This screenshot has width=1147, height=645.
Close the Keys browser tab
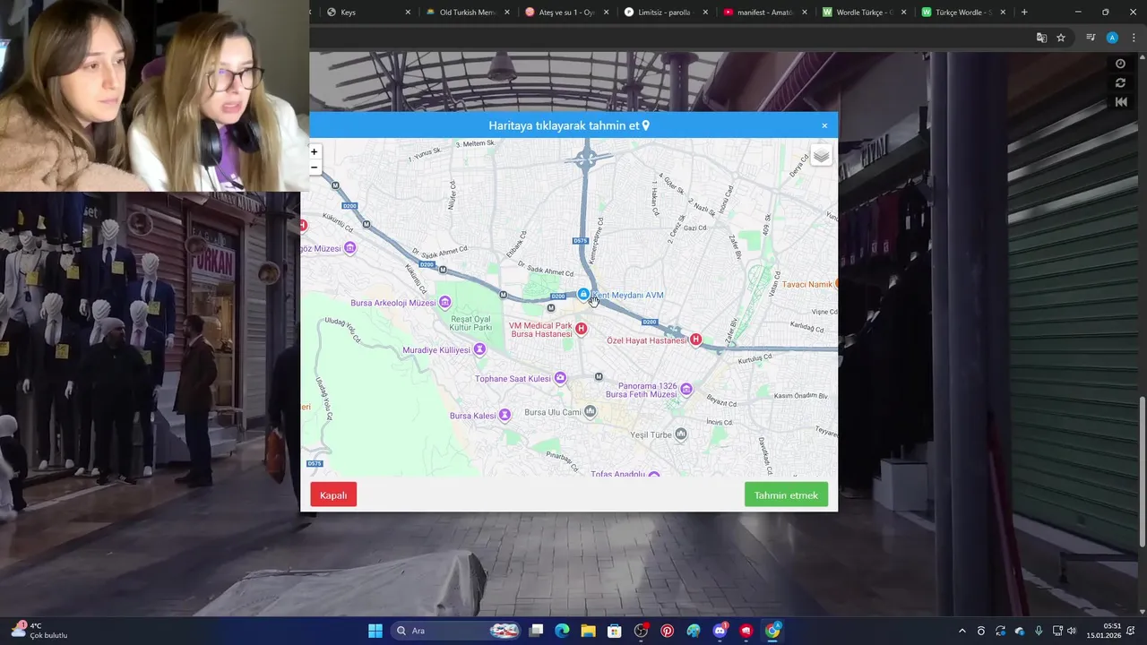pyautogui.click(x=408, y=13)
